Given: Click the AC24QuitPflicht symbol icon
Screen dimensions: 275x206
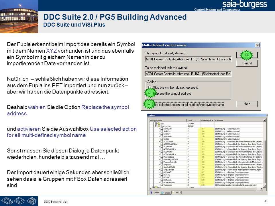Looking at the screenshot, I should tap(162, 149).
